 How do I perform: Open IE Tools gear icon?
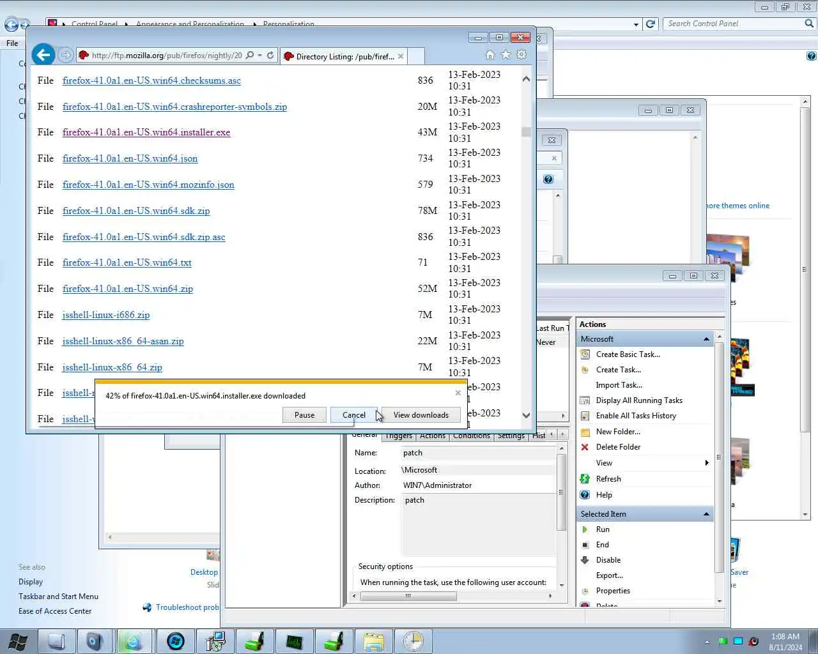(x=521, y=55)
